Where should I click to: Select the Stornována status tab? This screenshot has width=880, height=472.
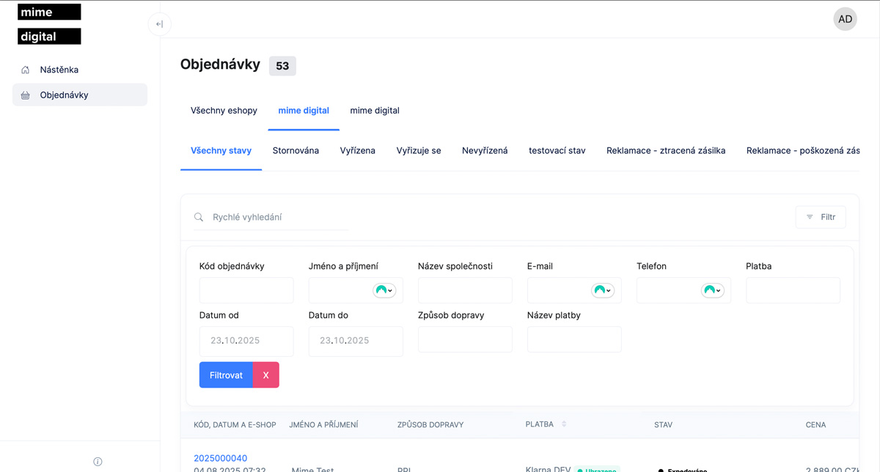[x=296, y=150]
